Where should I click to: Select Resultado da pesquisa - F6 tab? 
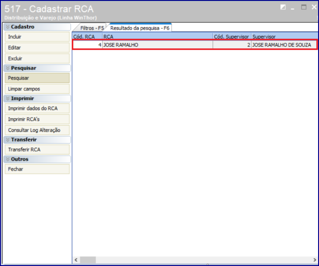coord(140,28)
